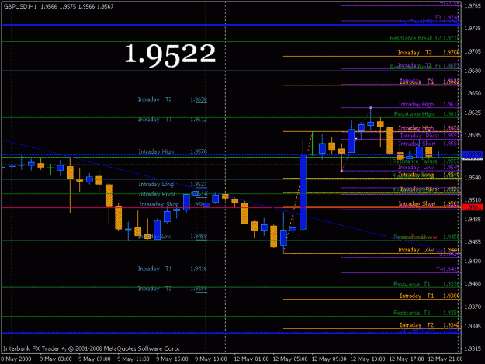Click the left 'Intraday T1 1.9418' label
The image size is (485, 364).
point(172,269)
